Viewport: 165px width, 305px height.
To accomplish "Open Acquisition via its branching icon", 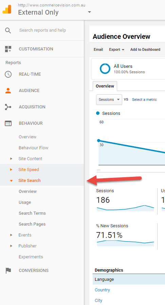I will (x=8, y=107).
